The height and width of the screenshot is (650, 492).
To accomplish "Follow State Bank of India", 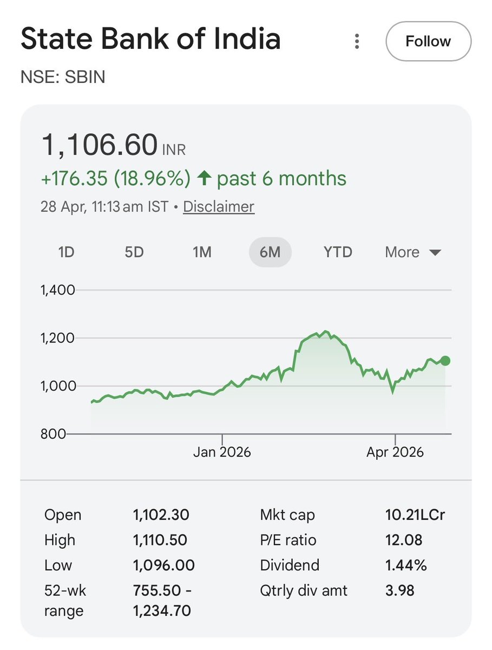I will [428, 41].
